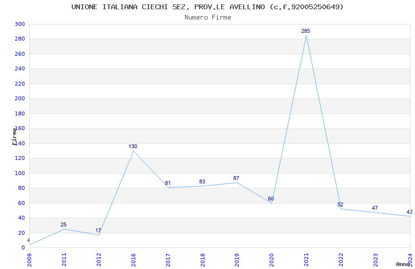Screen dimensions: 415x269
Task: Click y-axis value 80
Action: coord(21,188)
